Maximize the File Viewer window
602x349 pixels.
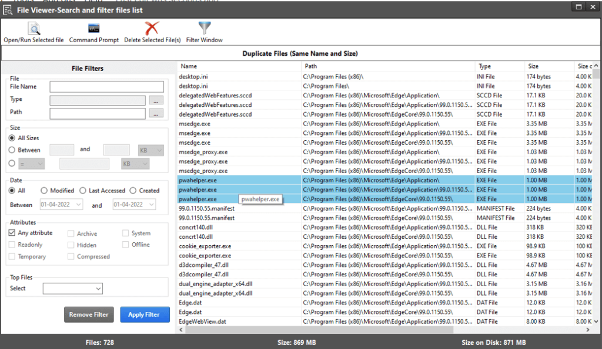[x=579, y=7]
